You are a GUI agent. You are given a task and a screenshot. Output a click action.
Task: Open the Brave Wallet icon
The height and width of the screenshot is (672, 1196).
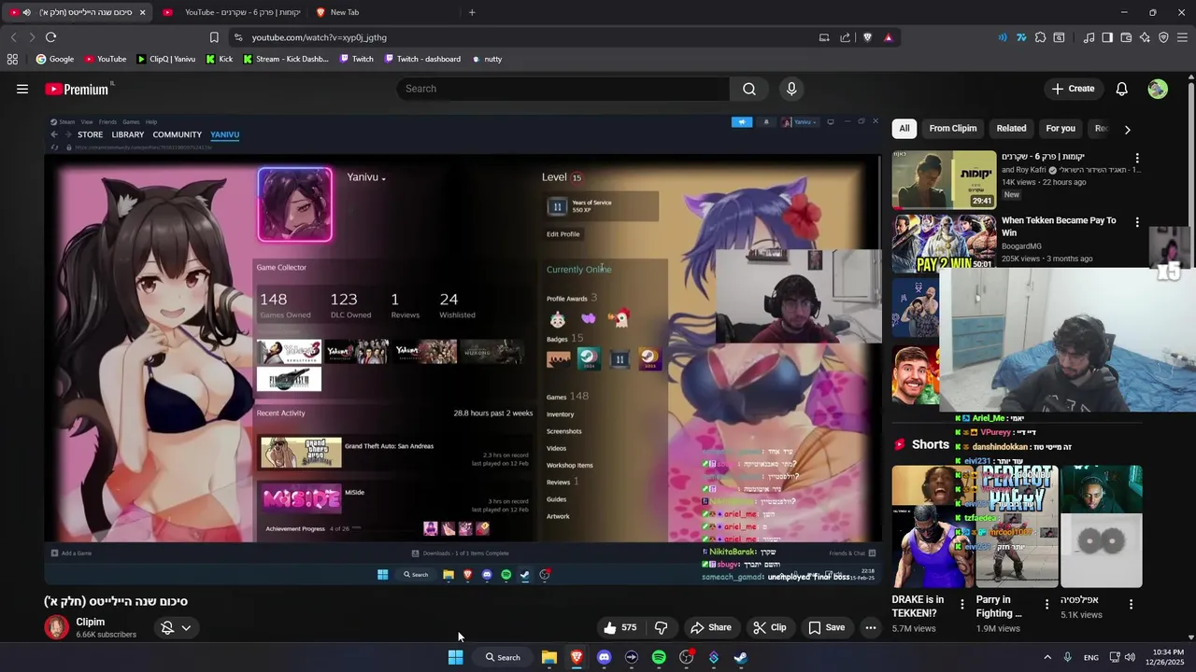point(1126,37)
